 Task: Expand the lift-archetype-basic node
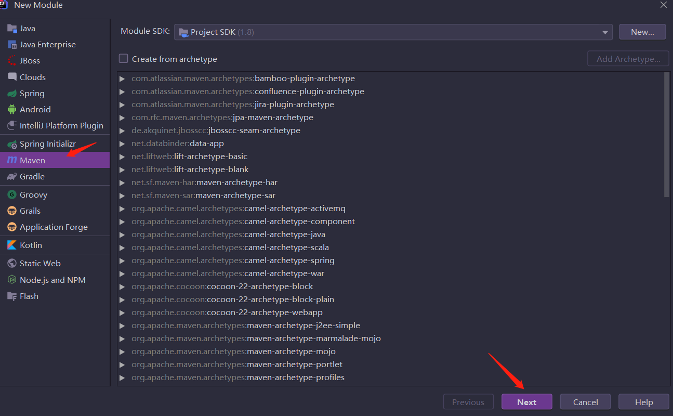(x=122, y=157)
